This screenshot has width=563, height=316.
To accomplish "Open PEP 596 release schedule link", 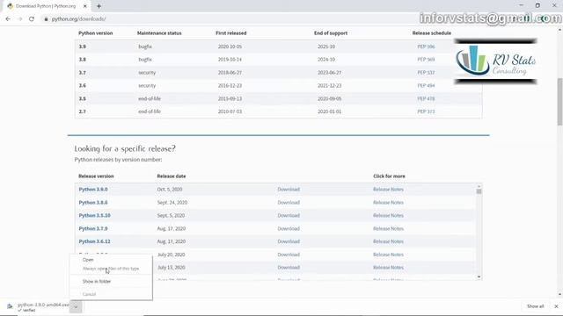I will click(x=426, y=47).
